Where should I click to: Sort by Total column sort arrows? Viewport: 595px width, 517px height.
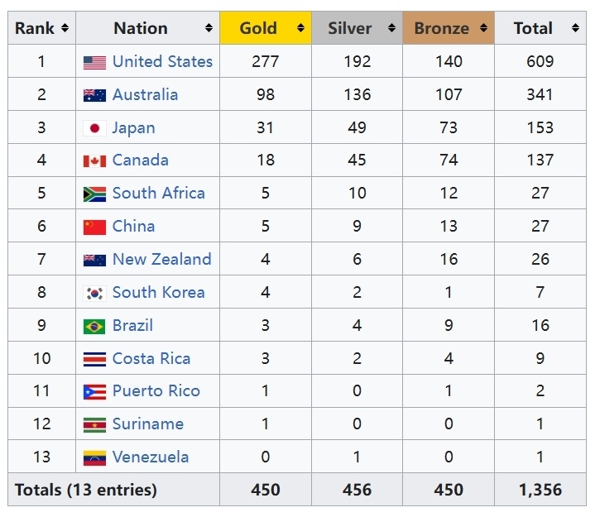click(575, 28)
